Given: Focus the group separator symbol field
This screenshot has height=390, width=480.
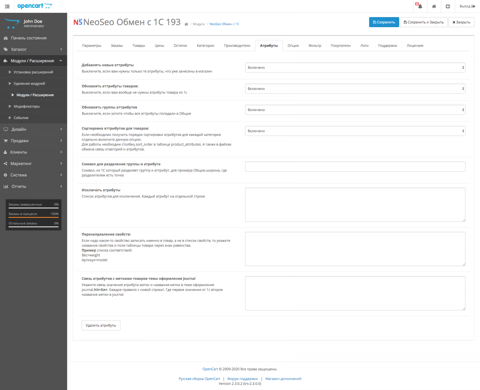Looking at the screenshot, I should coord(355,167).
